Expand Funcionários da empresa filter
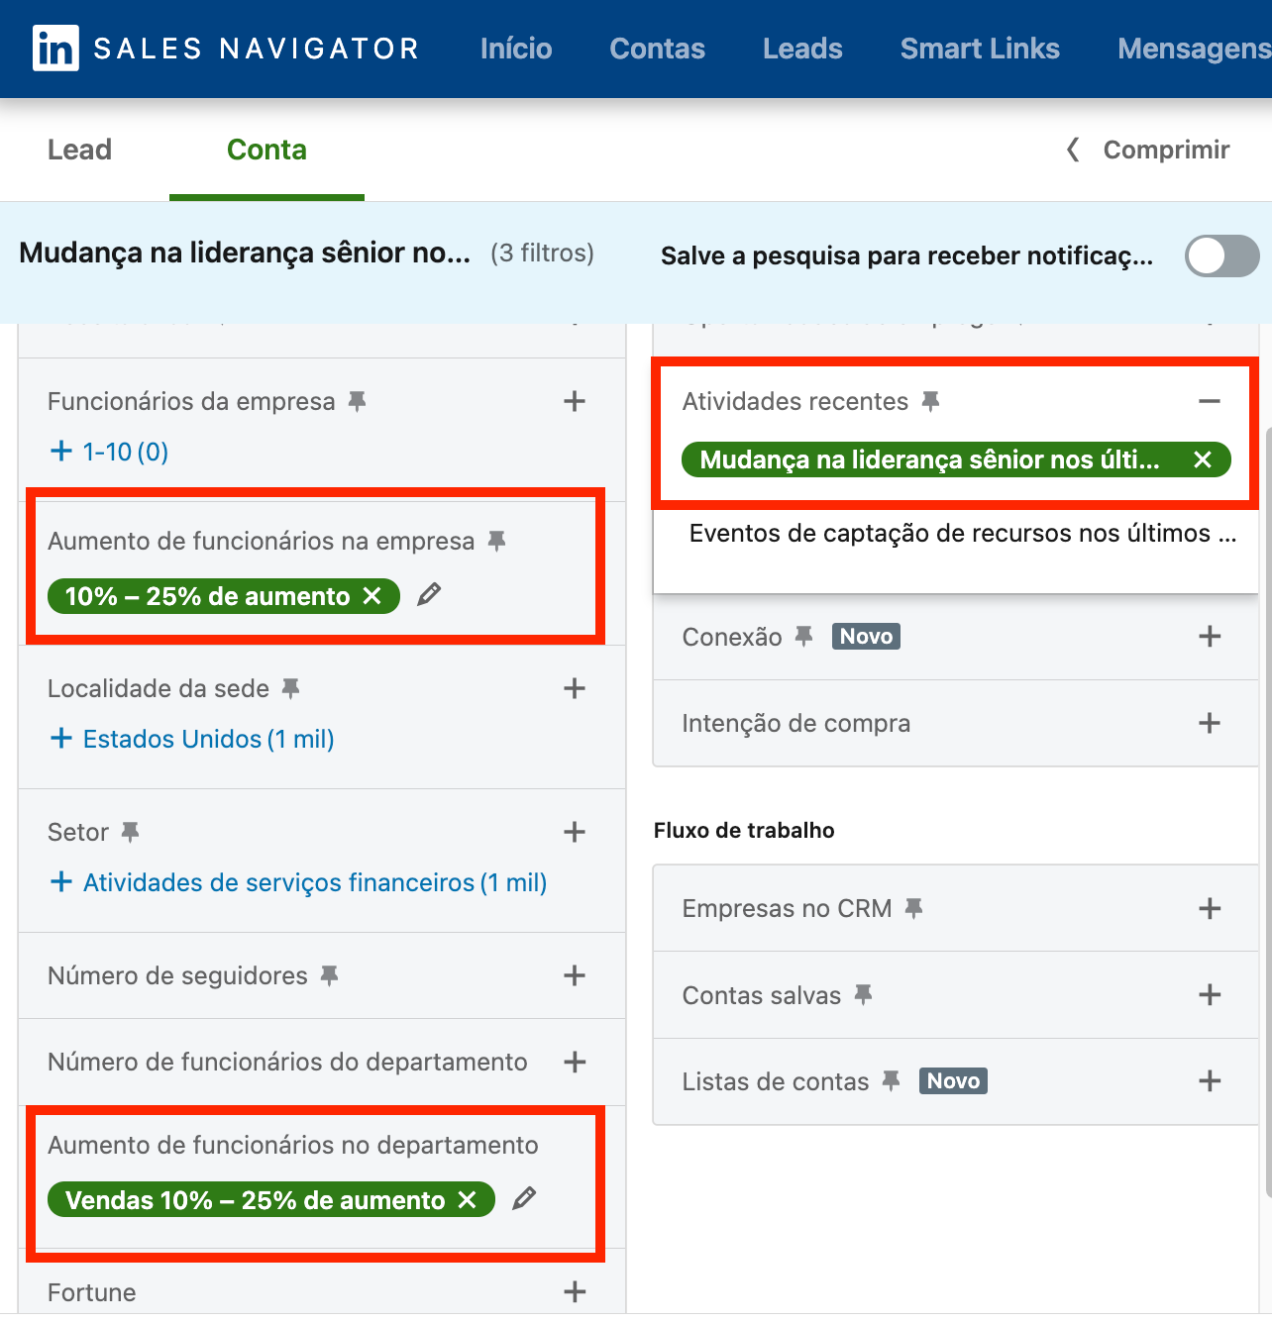 (575, 401)
